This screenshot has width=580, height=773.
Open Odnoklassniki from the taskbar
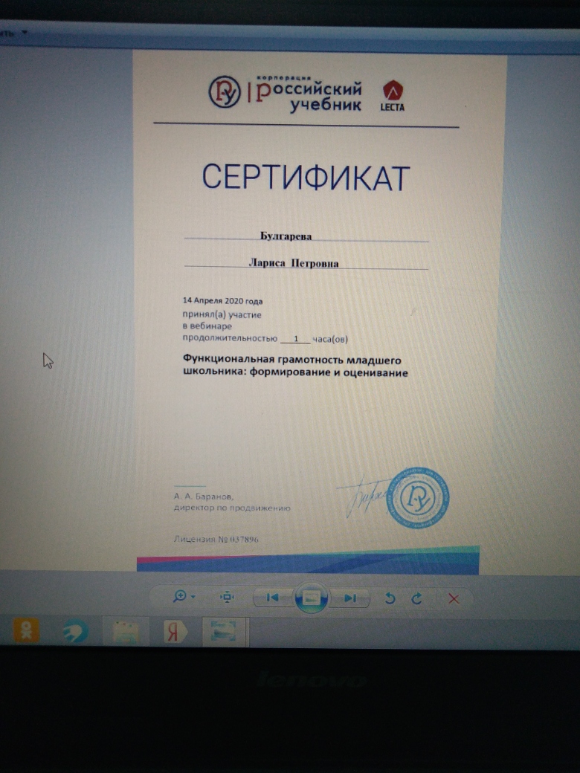click(x=26, y=631)
